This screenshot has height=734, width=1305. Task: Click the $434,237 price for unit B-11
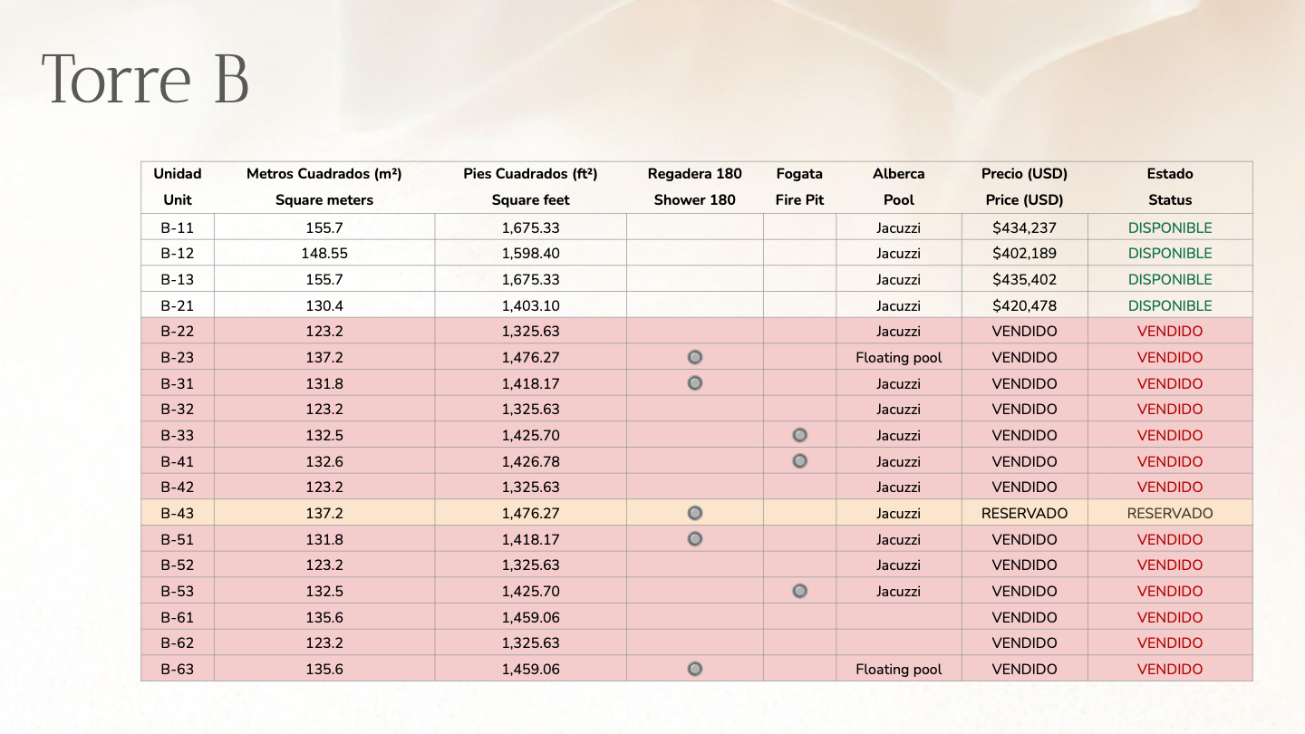click(x=1024, y=228)
